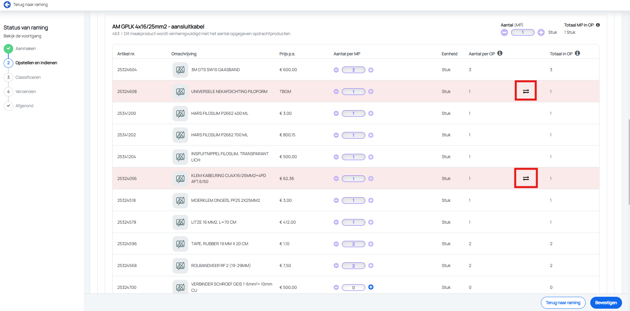Click the Artikel nr. column header
630x311 pixels.
126,54
